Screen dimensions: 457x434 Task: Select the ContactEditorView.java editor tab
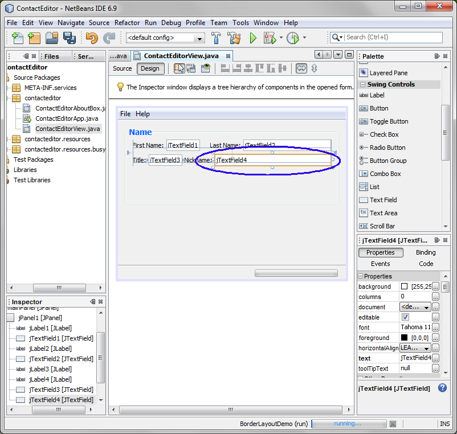(x=181, y=56)
